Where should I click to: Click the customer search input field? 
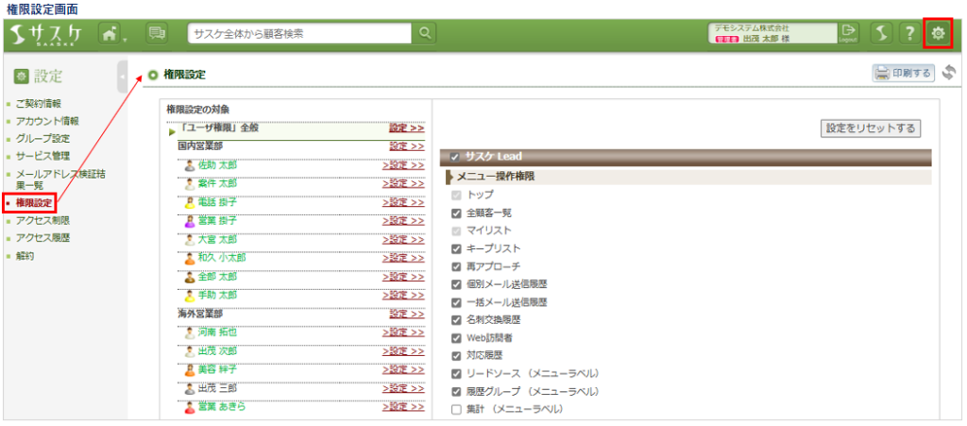(300, 33)
